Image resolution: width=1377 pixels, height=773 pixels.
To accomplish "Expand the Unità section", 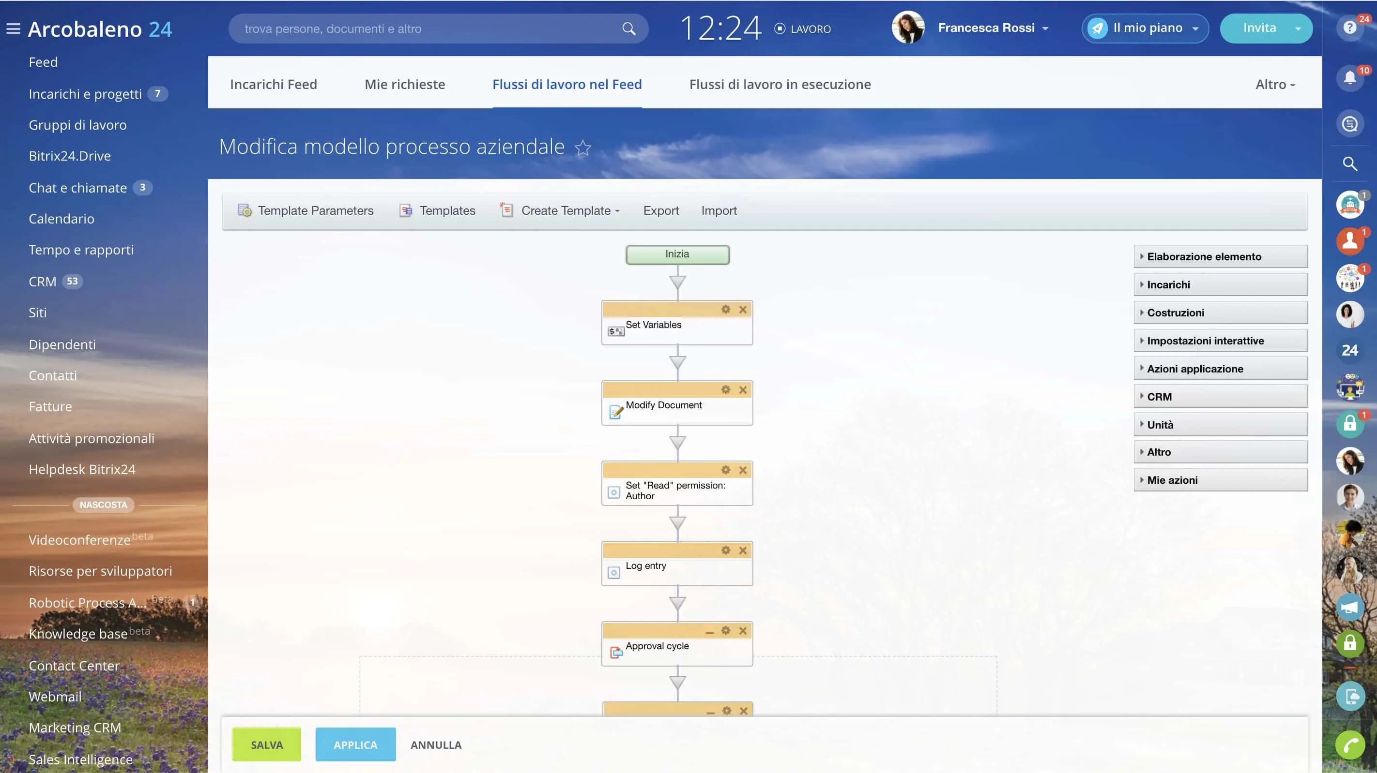I will click(1221, 425).
